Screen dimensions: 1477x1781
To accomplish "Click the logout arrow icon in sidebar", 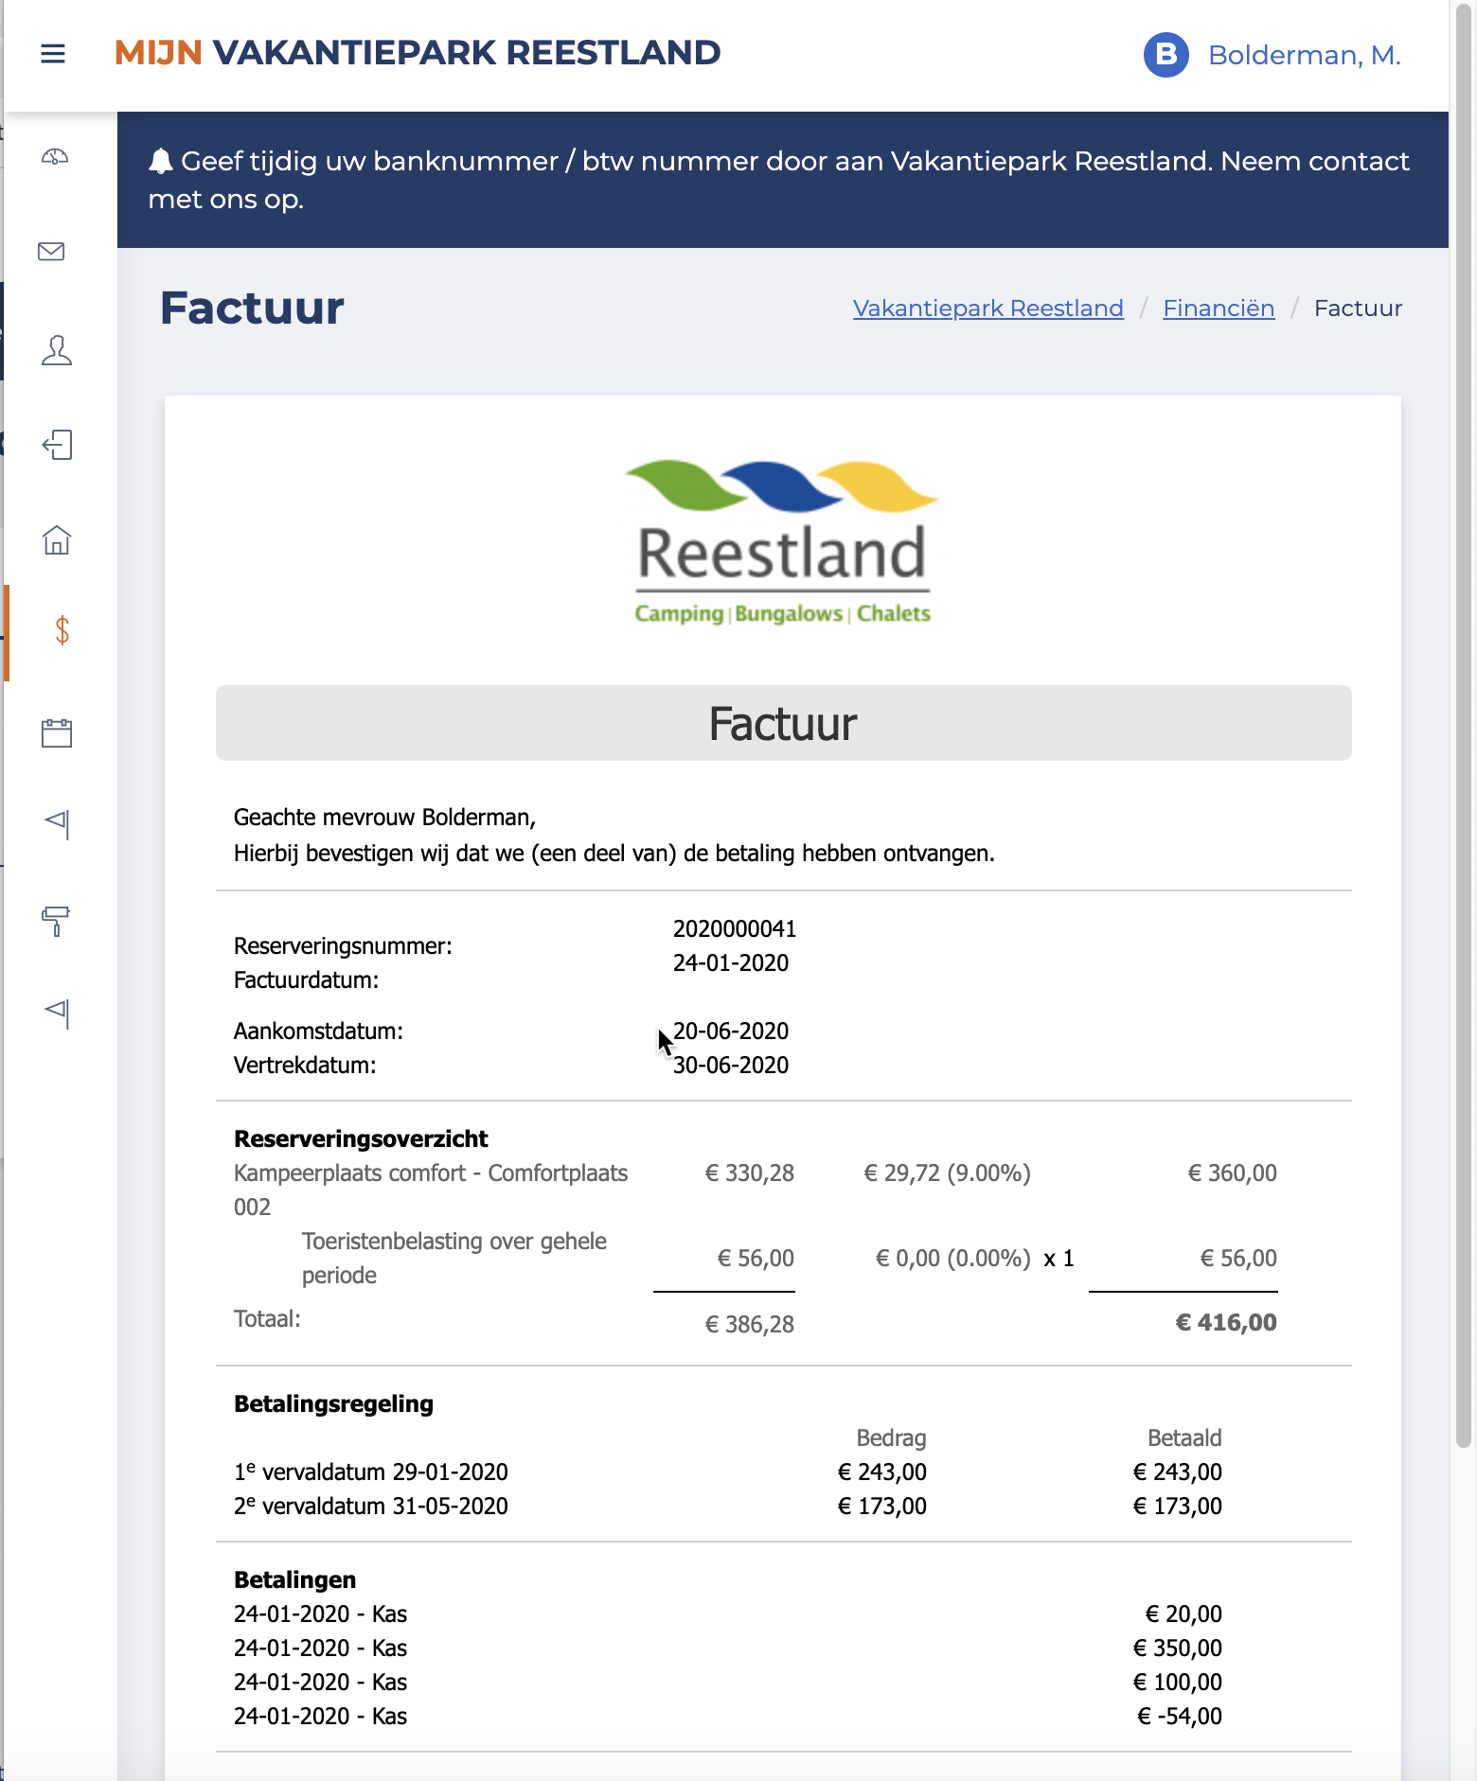I will [57, 445].
